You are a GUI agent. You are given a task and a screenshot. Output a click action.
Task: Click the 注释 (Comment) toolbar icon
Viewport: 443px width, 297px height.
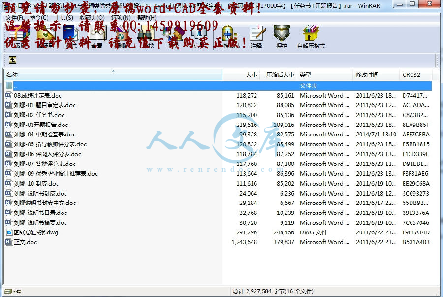256,37
